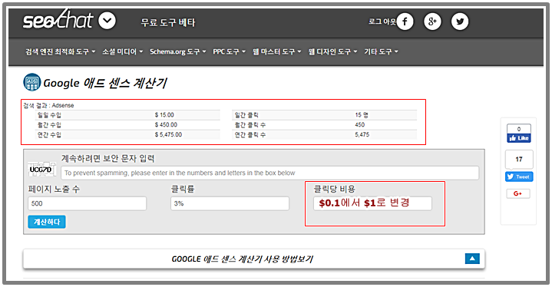
Task: Click the calculator icon beside Google 애드 센스 계산기
Action: tap(32, 82)
